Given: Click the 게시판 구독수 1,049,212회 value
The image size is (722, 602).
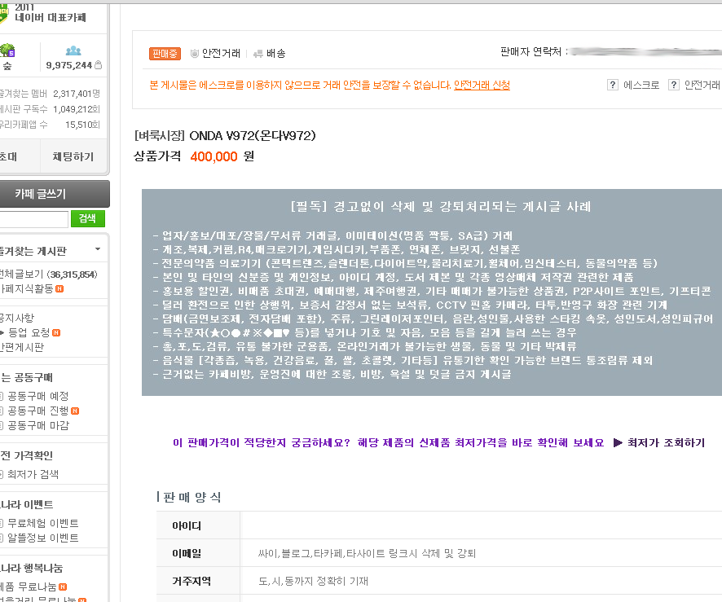Looking at the screenshot, I should [77, 109].
